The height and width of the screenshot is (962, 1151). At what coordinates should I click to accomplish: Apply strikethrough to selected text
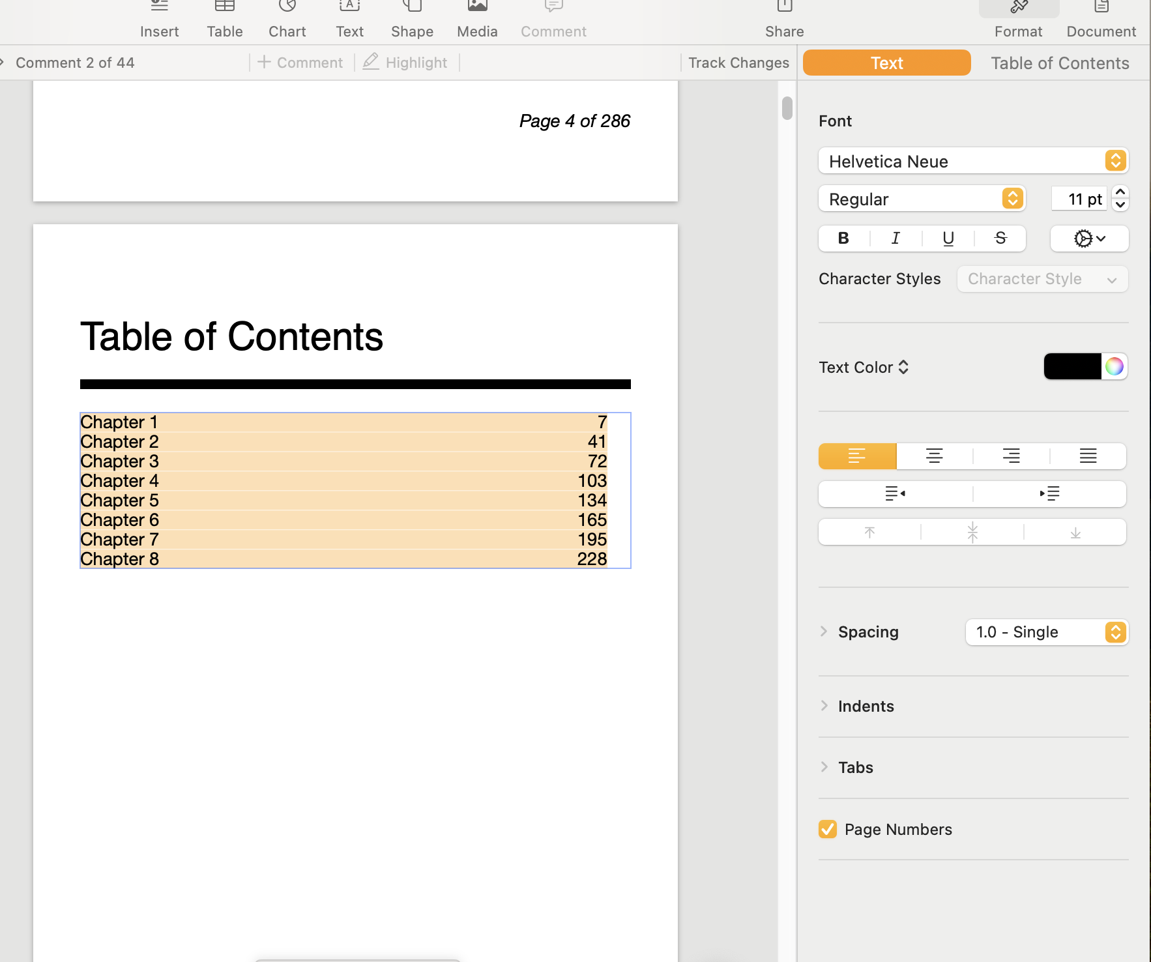[1000, 239]
